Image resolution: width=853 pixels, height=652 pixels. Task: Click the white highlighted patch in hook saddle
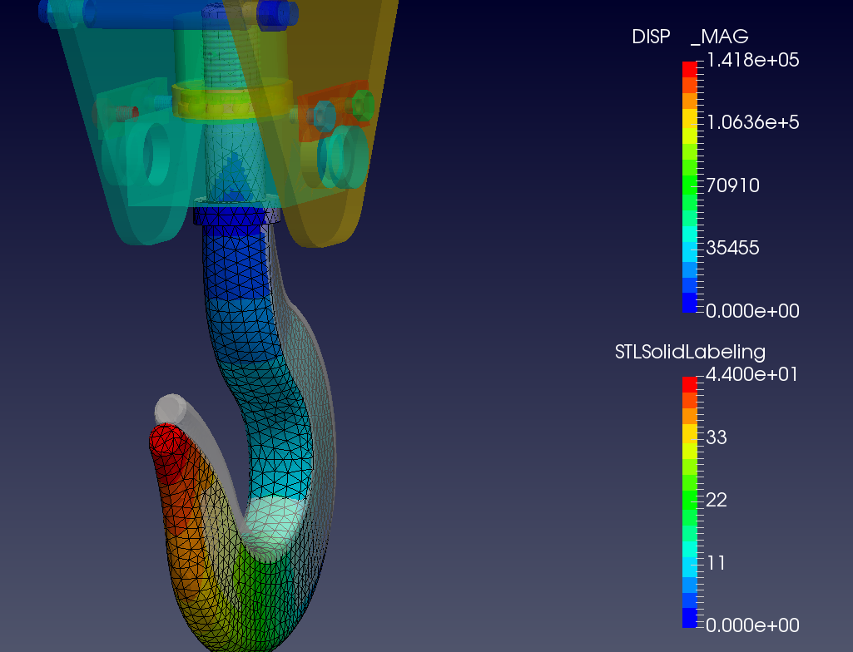pos(274,522)
